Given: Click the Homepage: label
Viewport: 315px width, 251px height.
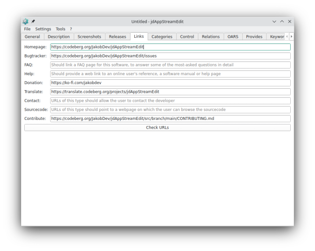Looking at the screenshot, I should click(x=35, y=47).
